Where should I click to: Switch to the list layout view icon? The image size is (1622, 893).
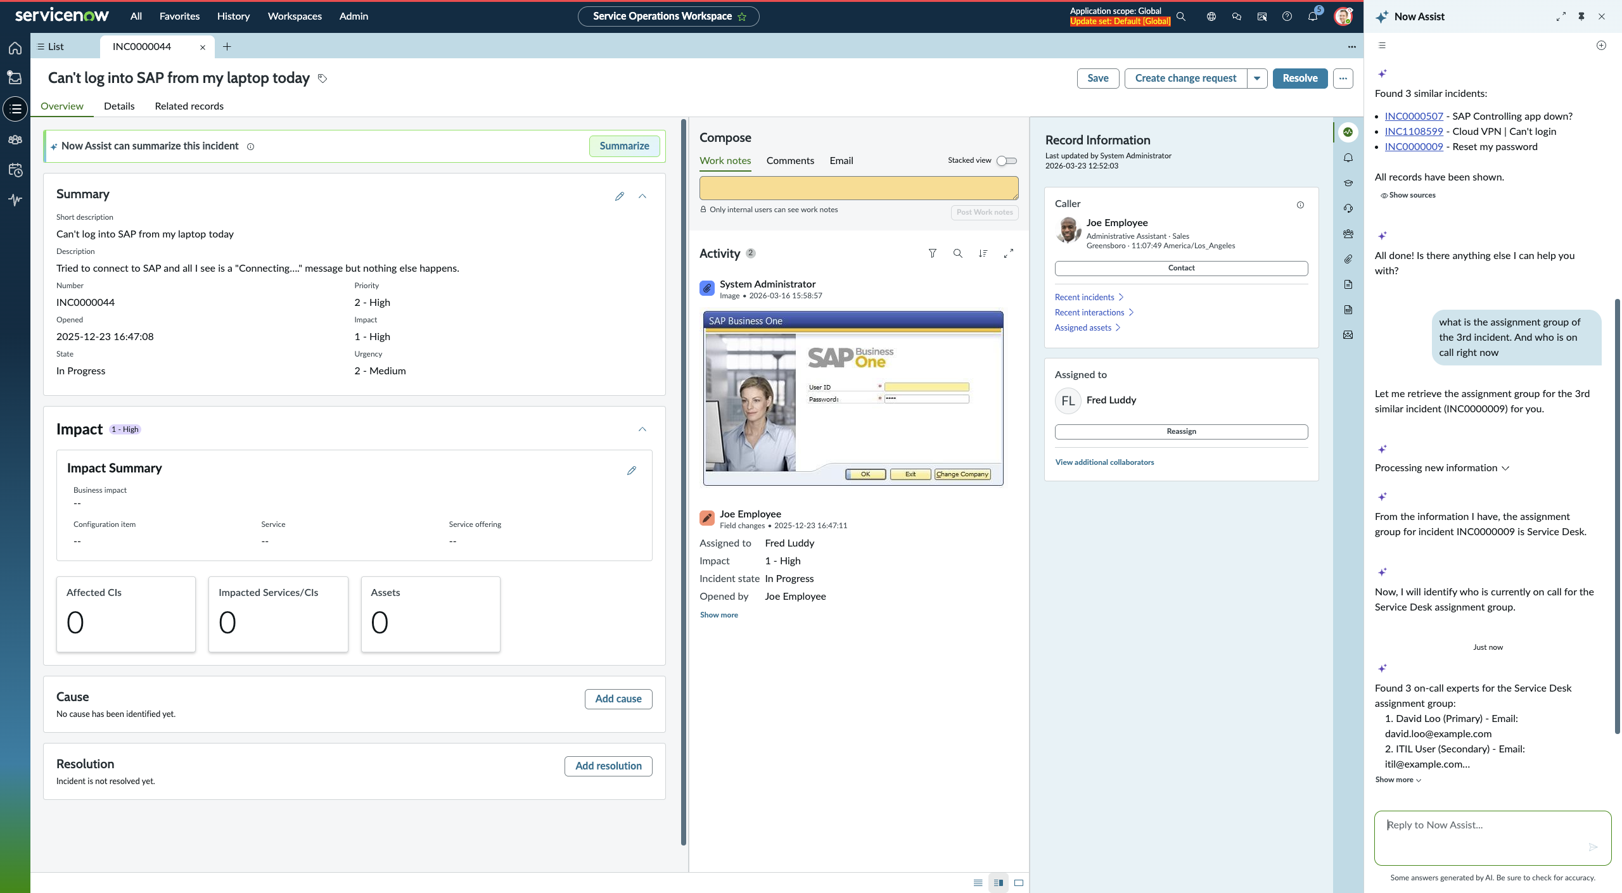click(978, 883)
